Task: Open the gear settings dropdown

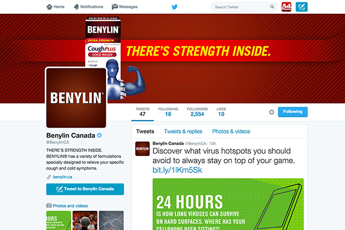Action: pos(271,112)
